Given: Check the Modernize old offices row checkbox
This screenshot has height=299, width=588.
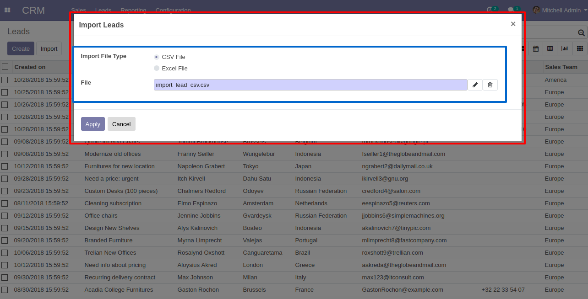Looking at the screenshot, I should tap(5, 154).
